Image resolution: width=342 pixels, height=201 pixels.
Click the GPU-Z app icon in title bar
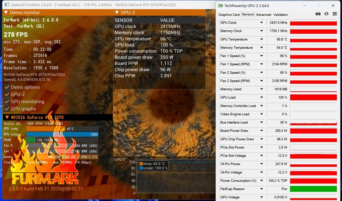click(x=220, y=6)
